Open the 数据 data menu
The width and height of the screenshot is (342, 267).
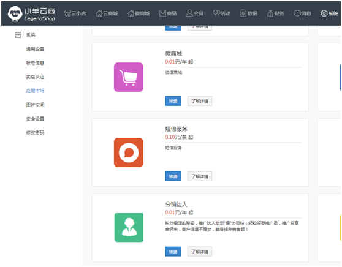pyautogui.click(x=249, y=13)
